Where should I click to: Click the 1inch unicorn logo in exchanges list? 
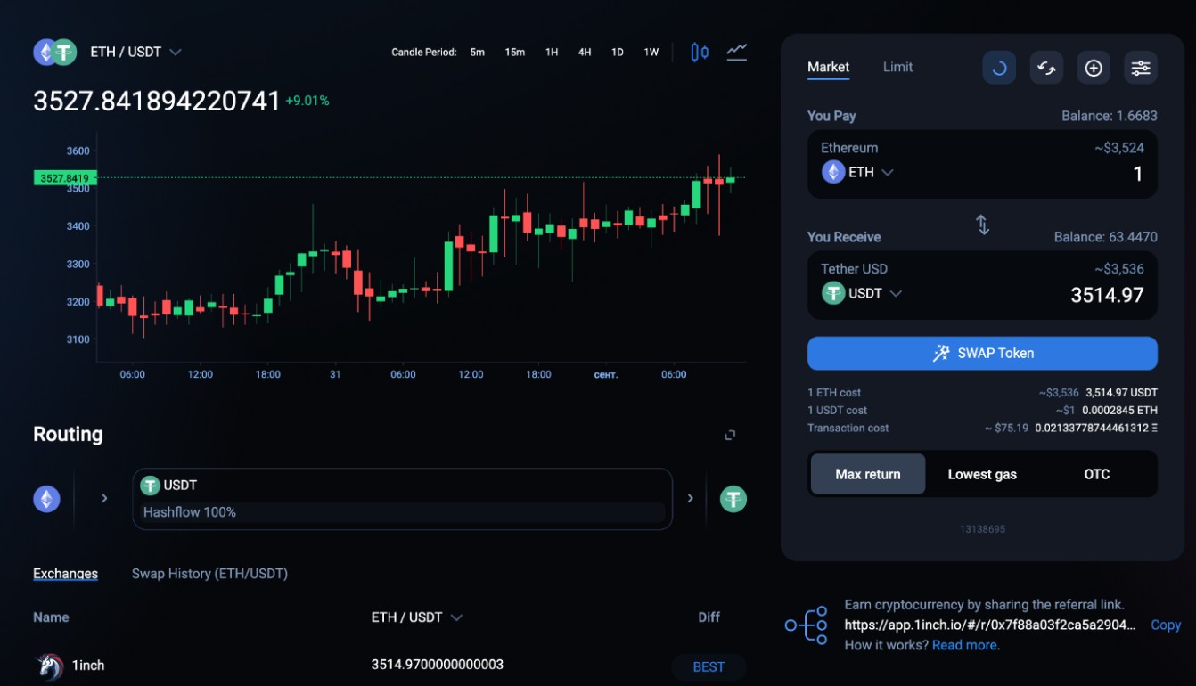click(50, 666)
